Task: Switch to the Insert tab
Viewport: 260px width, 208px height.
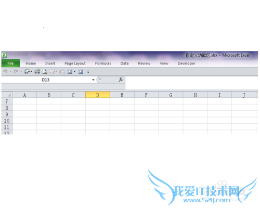Action: [x=50, y=63]
